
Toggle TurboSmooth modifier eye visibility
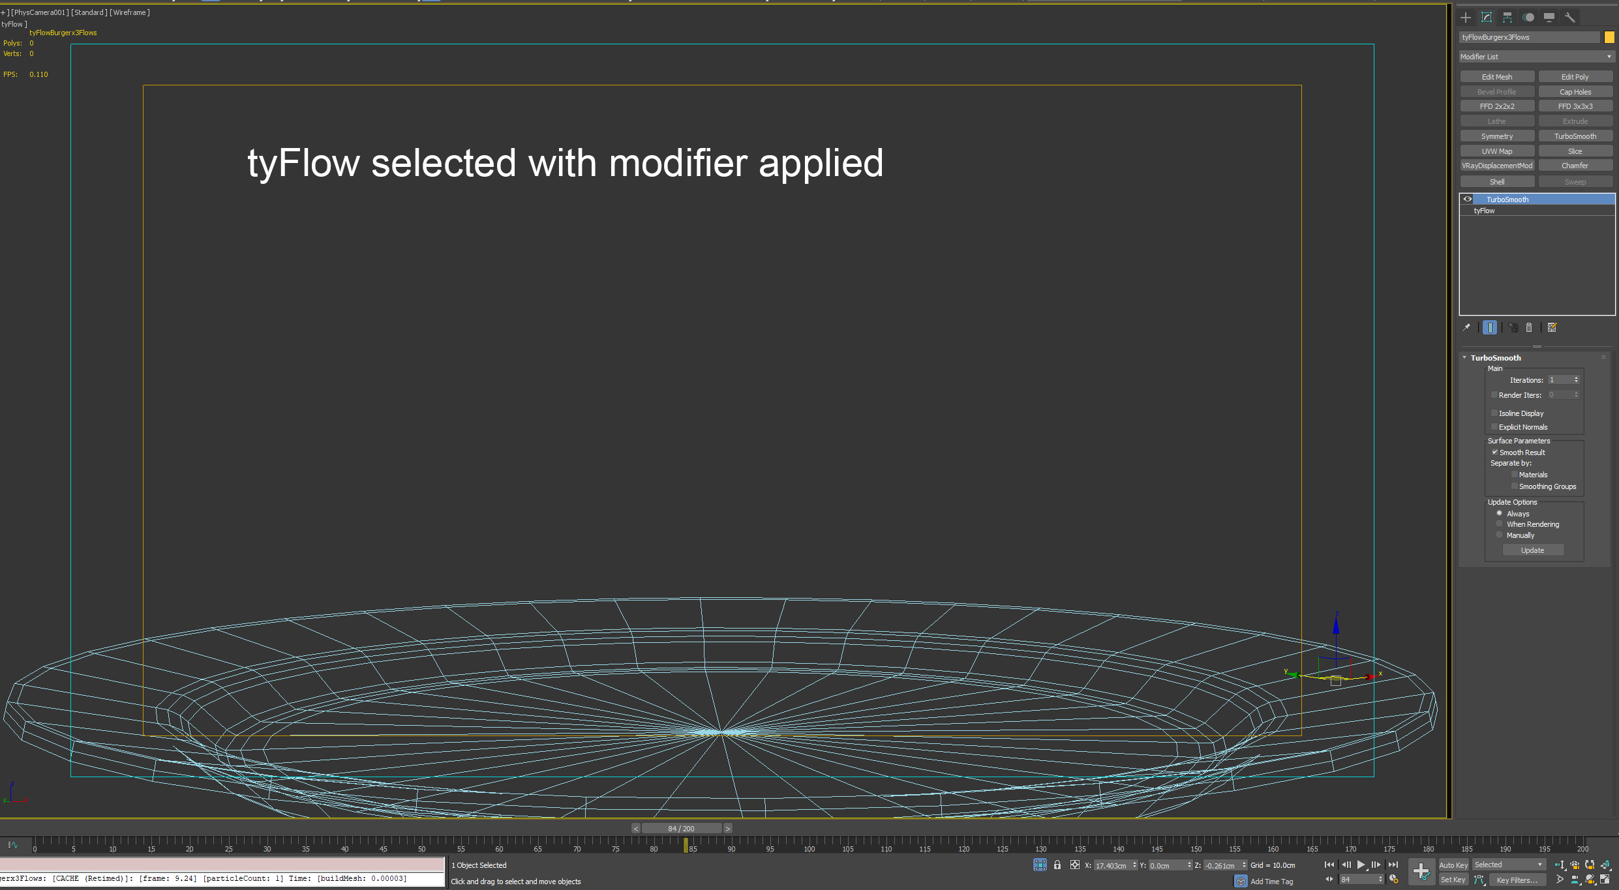click(1468, 200)
